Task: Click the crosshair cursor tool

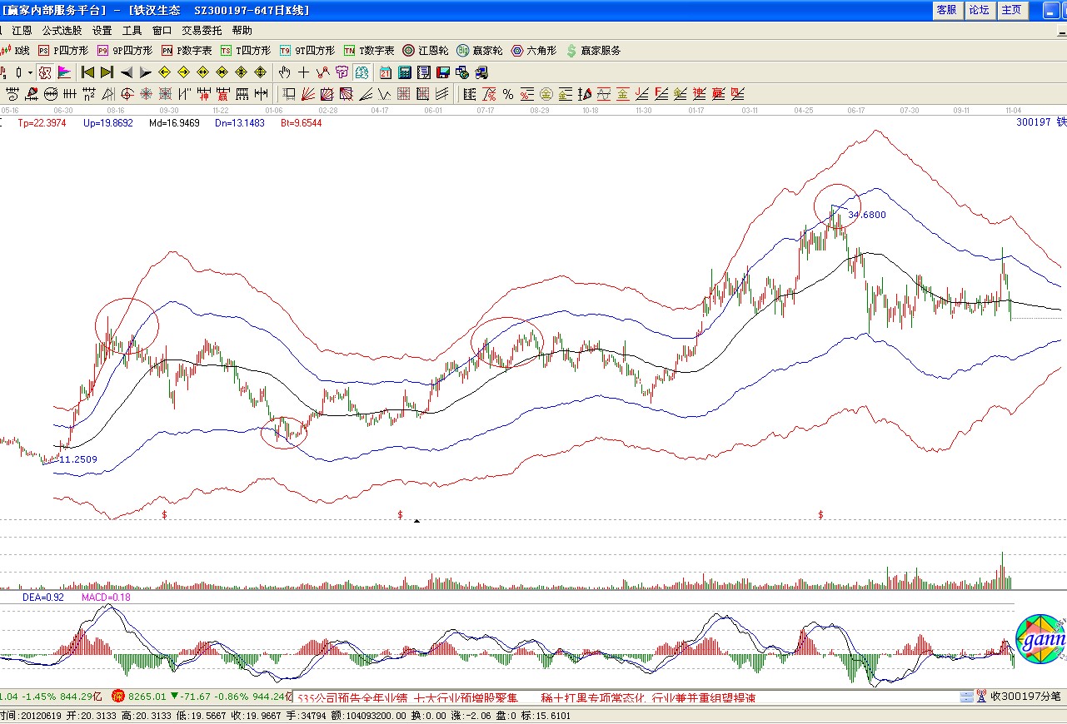Action: point(303,72)
